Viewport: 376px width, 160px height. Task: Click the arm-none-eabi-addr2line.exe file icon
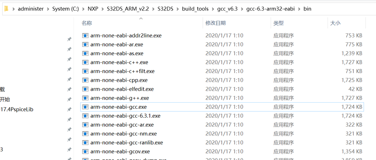pos(85,36)
